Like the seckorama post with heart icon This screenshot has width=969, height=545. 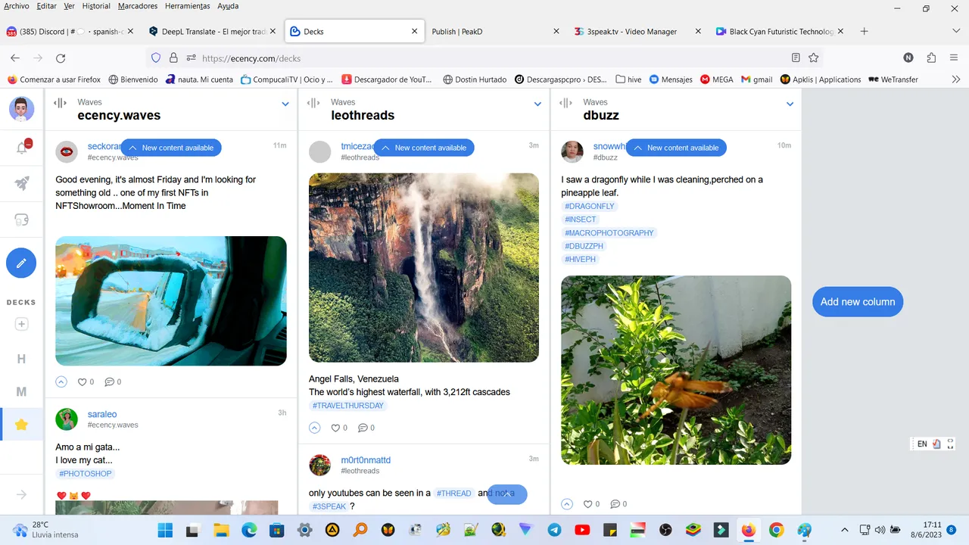pos(83,382)
